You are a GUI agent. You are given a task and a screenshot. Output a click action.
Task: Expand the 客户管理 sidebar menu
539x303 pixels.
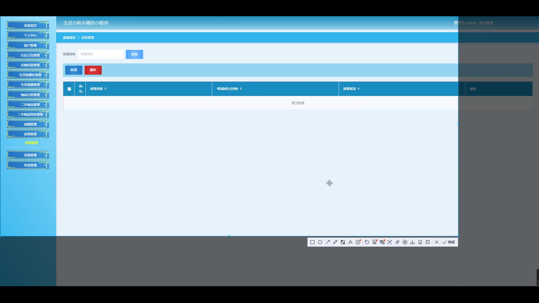pos(28,45)
